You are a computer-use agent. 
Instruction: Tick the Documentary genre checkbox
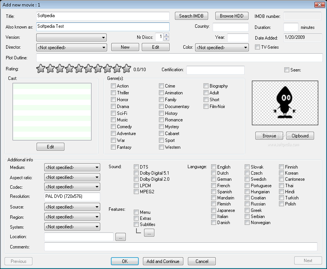tap(161, 107)
